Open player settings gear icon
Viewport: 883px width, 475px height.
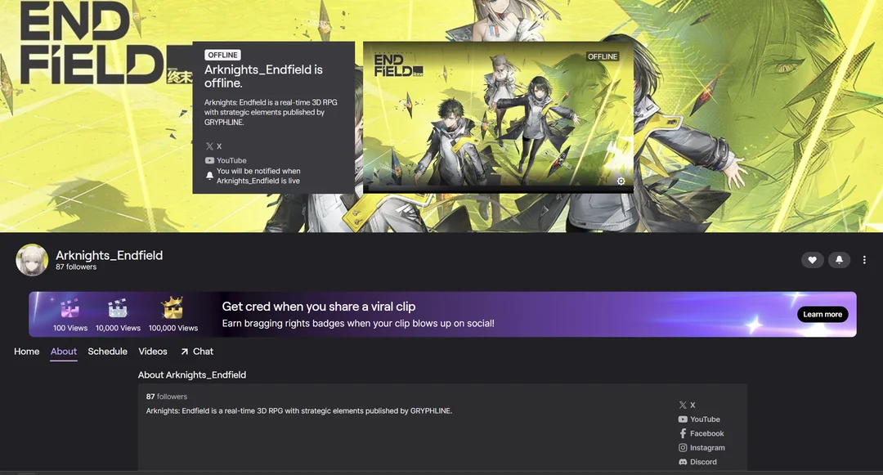pyautogui.click(x=621, y=181)
